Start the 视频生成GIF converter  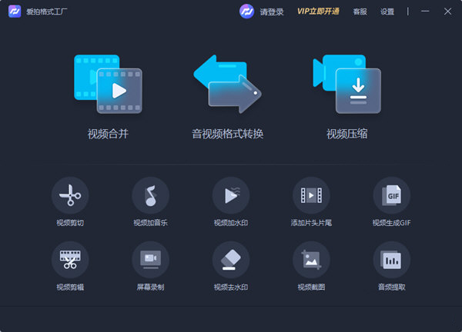(x=392, y=195)
